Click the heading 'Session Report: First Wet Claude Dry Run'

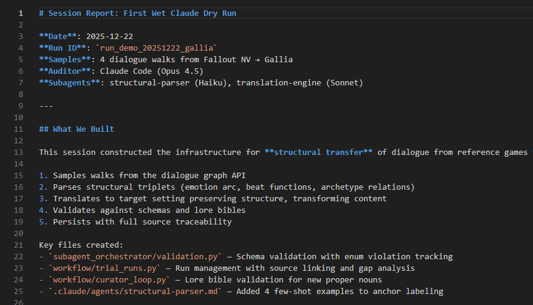point(142,13)
